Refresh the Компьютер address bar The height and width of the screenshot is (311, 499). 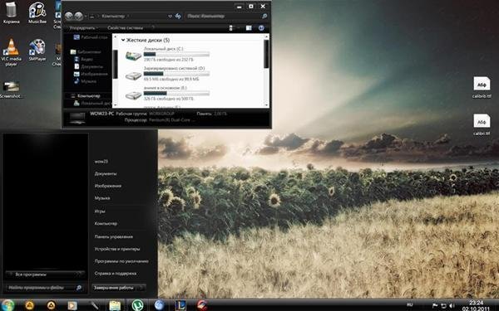point(178,16)
